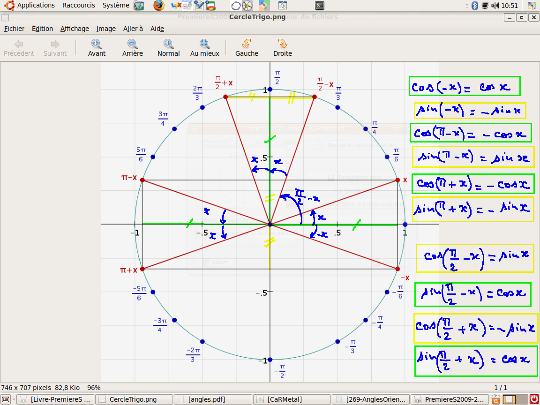The height and width of the screenshot is (405, 540).
Task: Open the Aller à menu
Action: pyautogui.click(x=133, y=29)
